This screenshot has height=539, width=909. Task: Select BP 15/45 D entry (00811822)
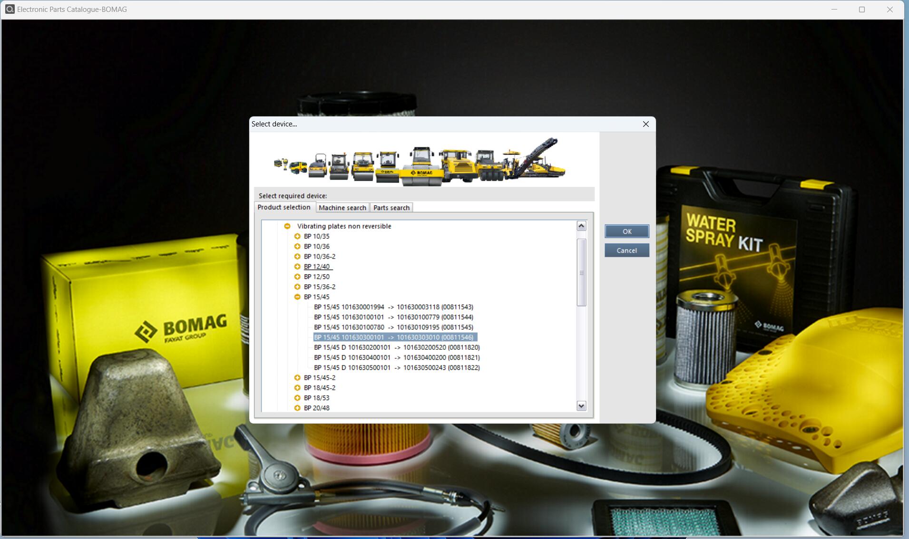coord(397,367)
